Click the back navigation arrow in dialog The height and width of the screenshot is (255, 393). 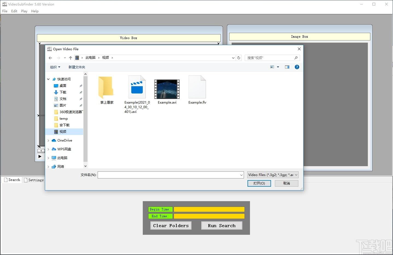click(x=50, y=58)
